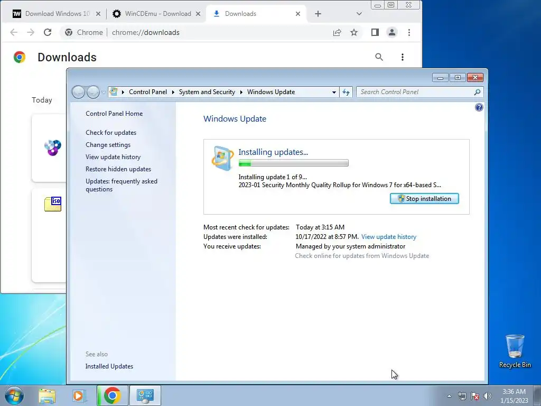Click the ISO file icon in downloads
Image resolution: width=541 pixels, height=406 pixels.
(x=53, y=204)
